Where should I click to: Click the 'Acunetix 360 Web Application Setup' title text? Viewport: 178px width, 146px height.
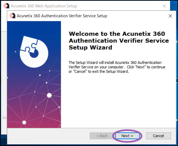pyautogui.click(x=44, y=6)
